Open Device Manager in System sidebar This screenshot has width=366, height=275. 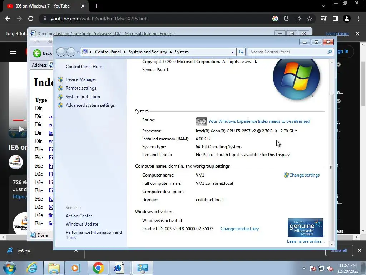(x=81, y=79)
